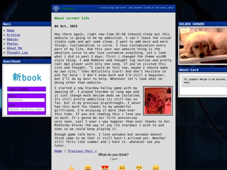227x170 pixels.
Task: Click the What do you think? heading
Action: pos(113,154)
